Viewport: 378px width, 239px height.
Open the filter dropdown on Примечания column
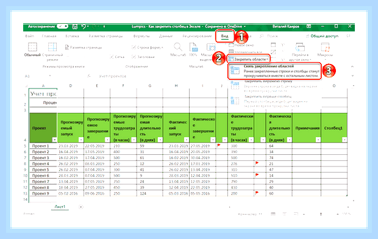click(318, 140)
